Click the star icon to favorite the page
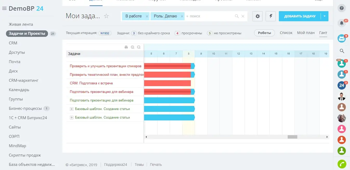Viewport: 350px width, 170px height. click(x=106, y=16)
